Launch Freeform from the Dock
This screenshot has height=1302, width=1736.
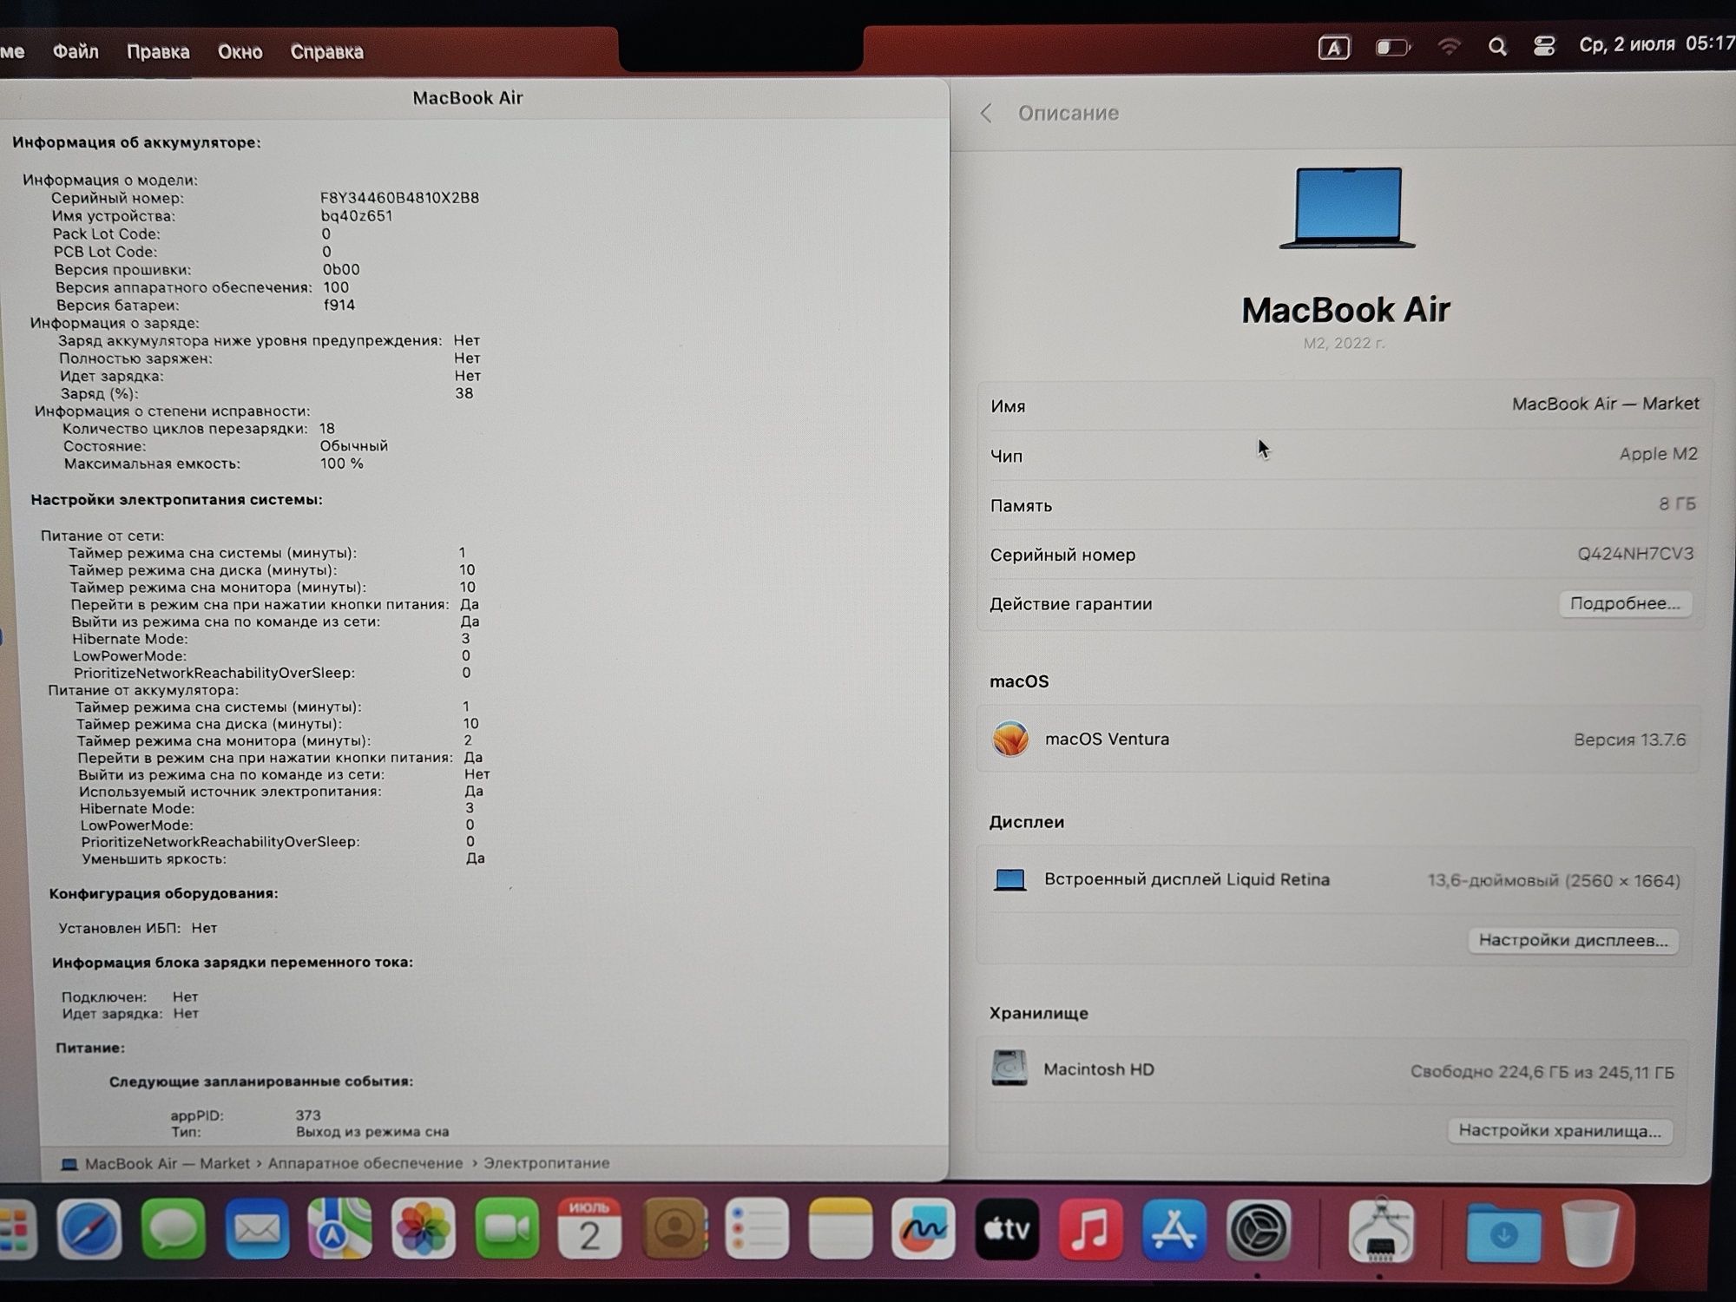point(924,1229)
